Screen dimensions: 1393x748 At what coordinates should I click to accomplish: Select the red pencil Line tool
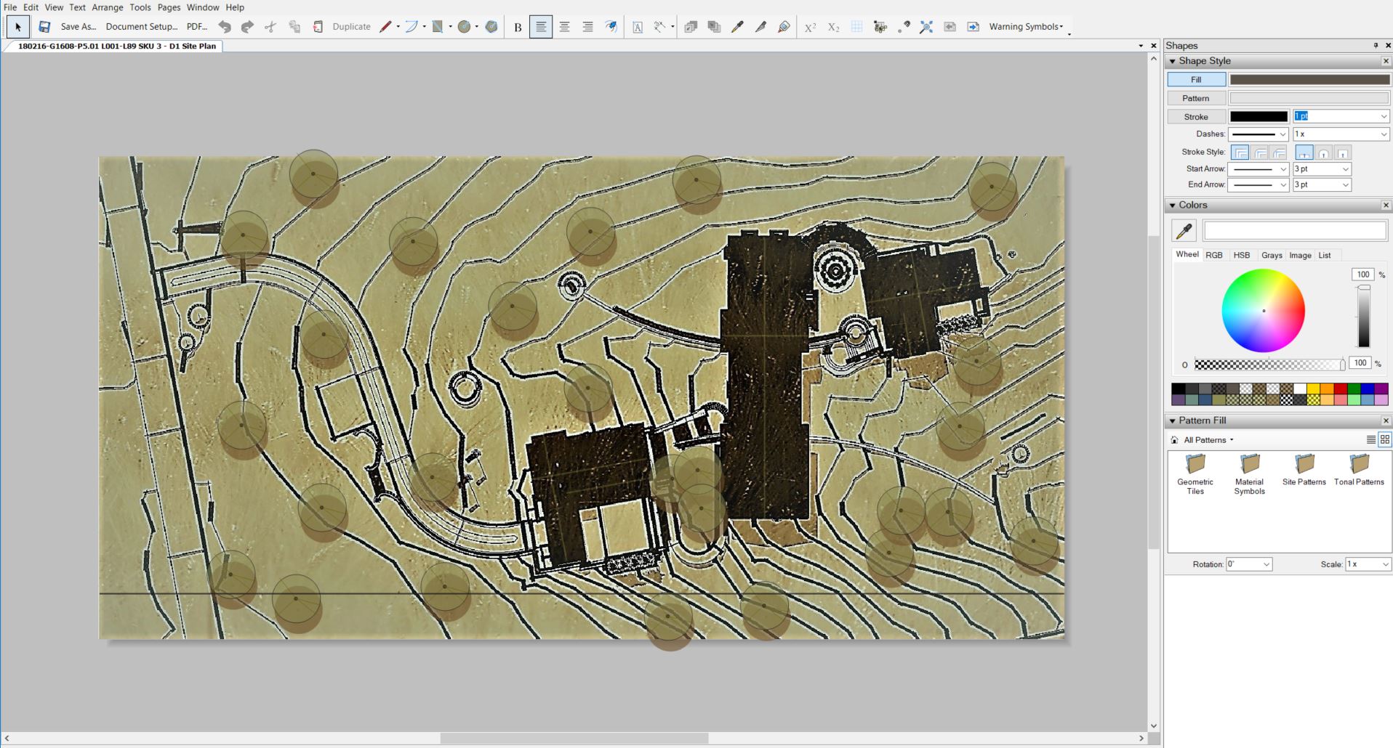tap(386, 27)
